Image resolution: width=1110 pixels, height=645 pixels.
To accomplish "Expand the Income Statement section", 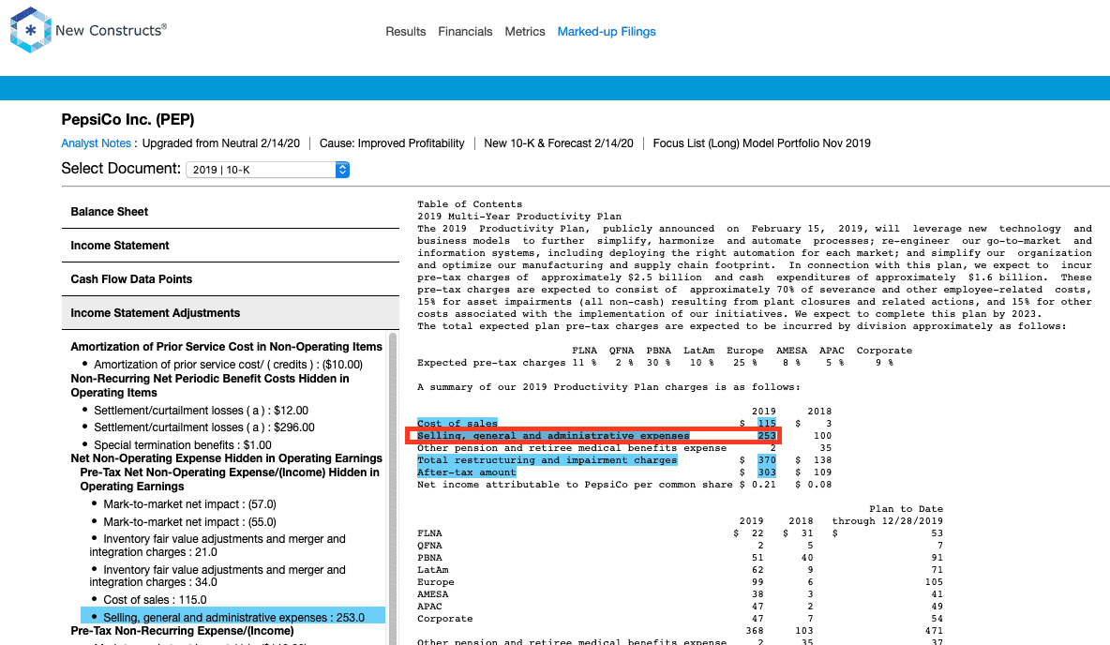I will [x=231, y=246].
